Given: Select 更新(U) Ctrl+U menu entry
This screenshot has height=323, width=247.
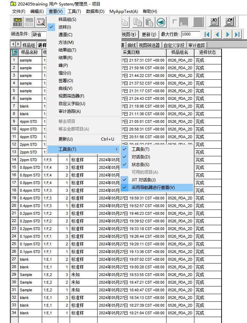Looking at the screenshot, I should pyautogui.click(x=84, y=139).
